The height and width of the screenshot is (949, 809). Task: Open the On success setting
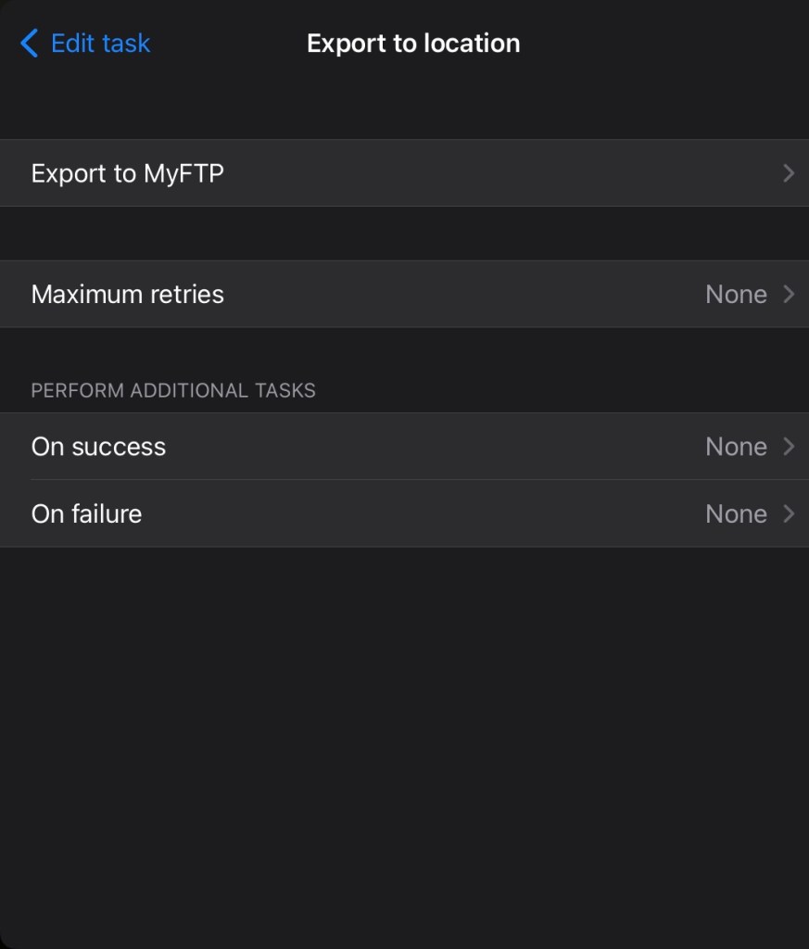point(99,447)
